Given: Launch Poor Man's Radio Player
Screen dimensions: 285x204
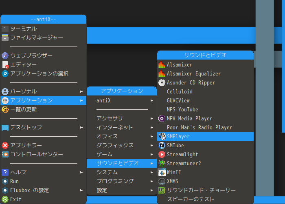Looking at the screenshot, I should coord(205,127).
